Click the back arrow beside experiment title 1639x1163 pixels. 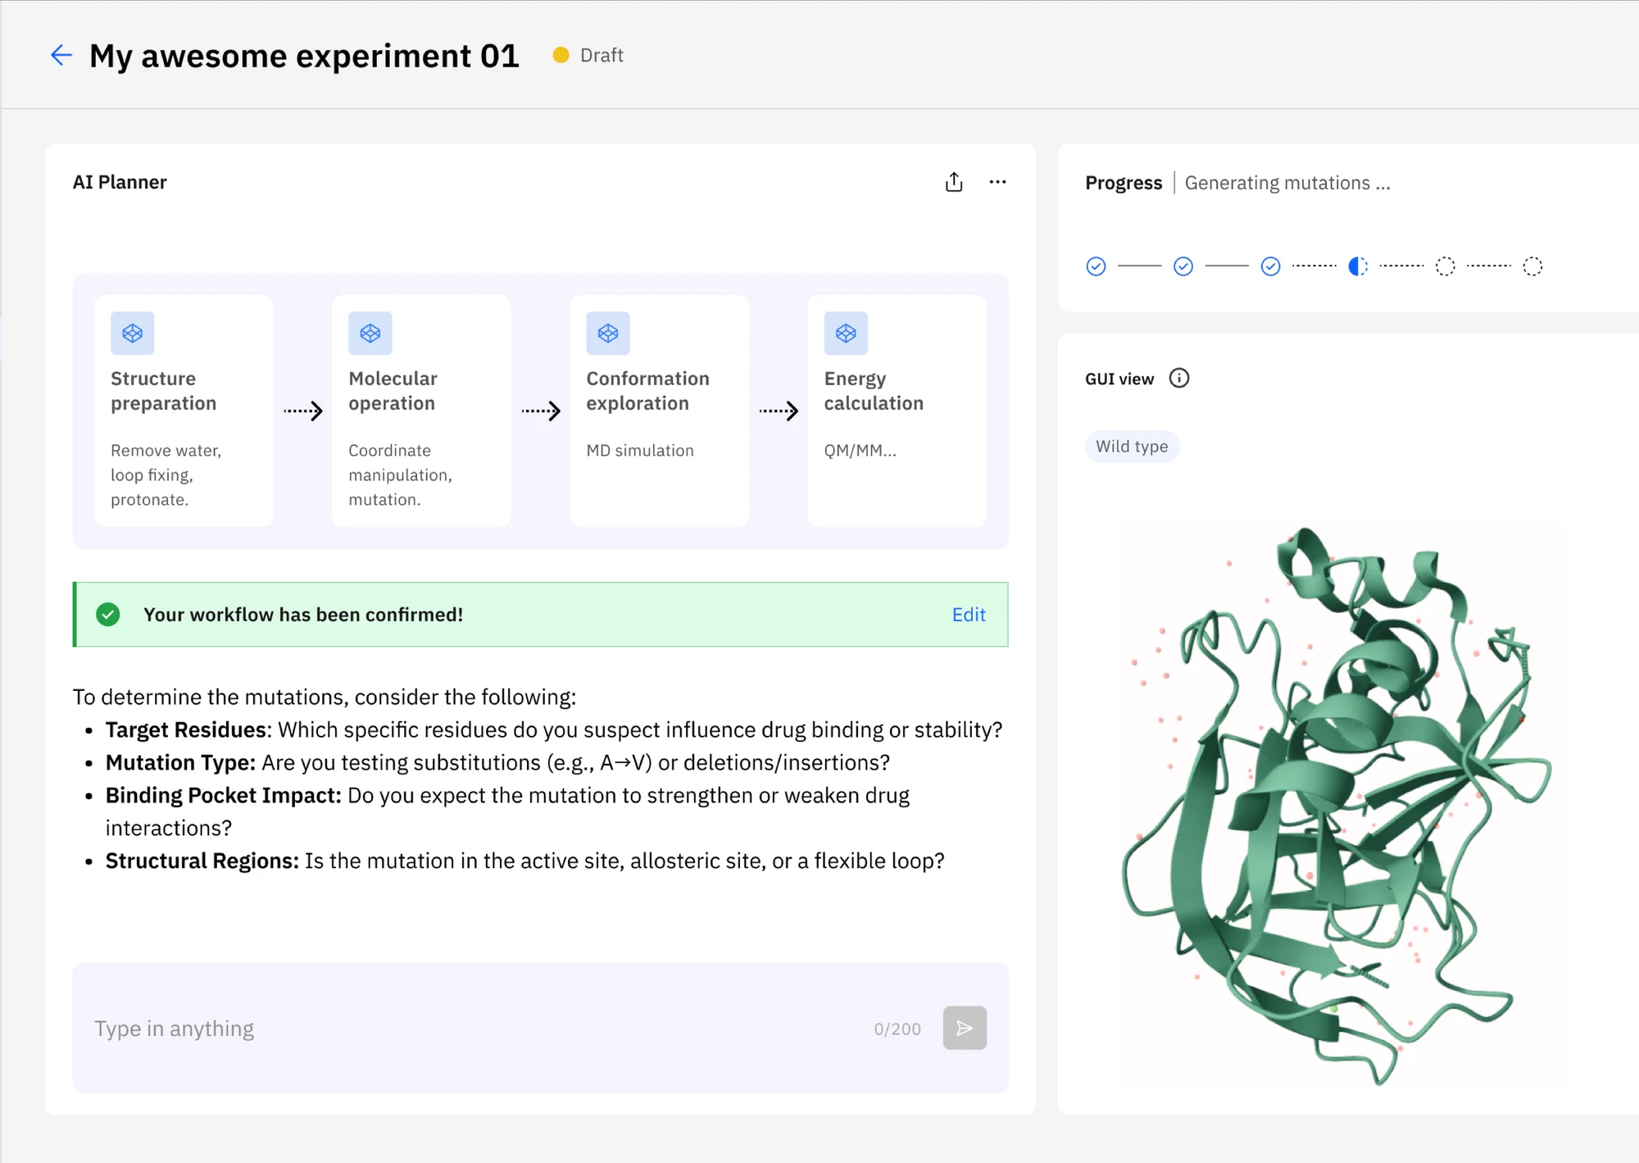click(x=61, y=55)
